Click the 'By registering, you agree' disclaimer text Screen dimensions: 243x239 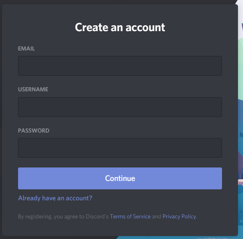click(x=107, y=216)
